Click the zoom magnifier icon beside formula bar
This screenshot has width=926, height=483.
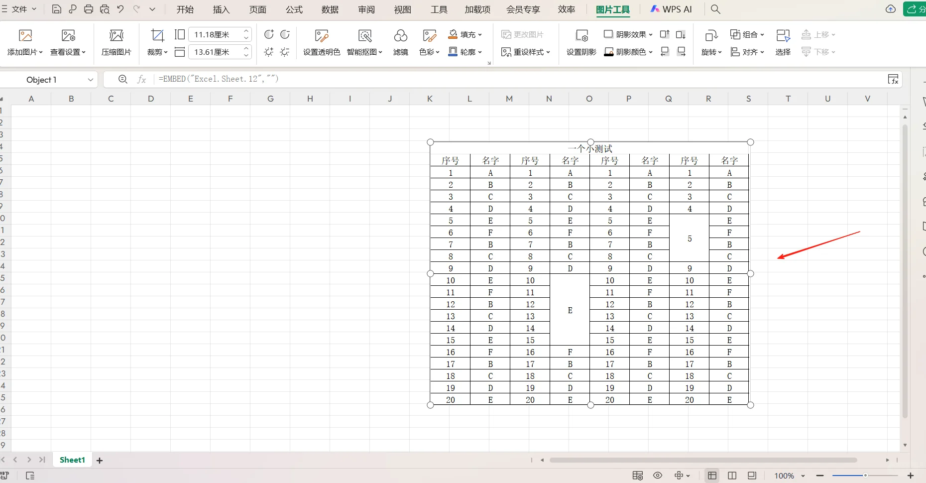pyautogui.click(x=123, y=79)
